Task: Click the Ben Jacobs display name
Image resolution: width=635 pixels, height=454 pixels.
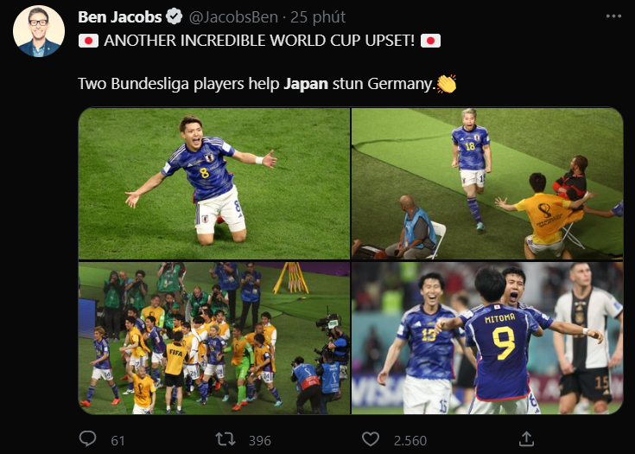Action: click(120, 17)
